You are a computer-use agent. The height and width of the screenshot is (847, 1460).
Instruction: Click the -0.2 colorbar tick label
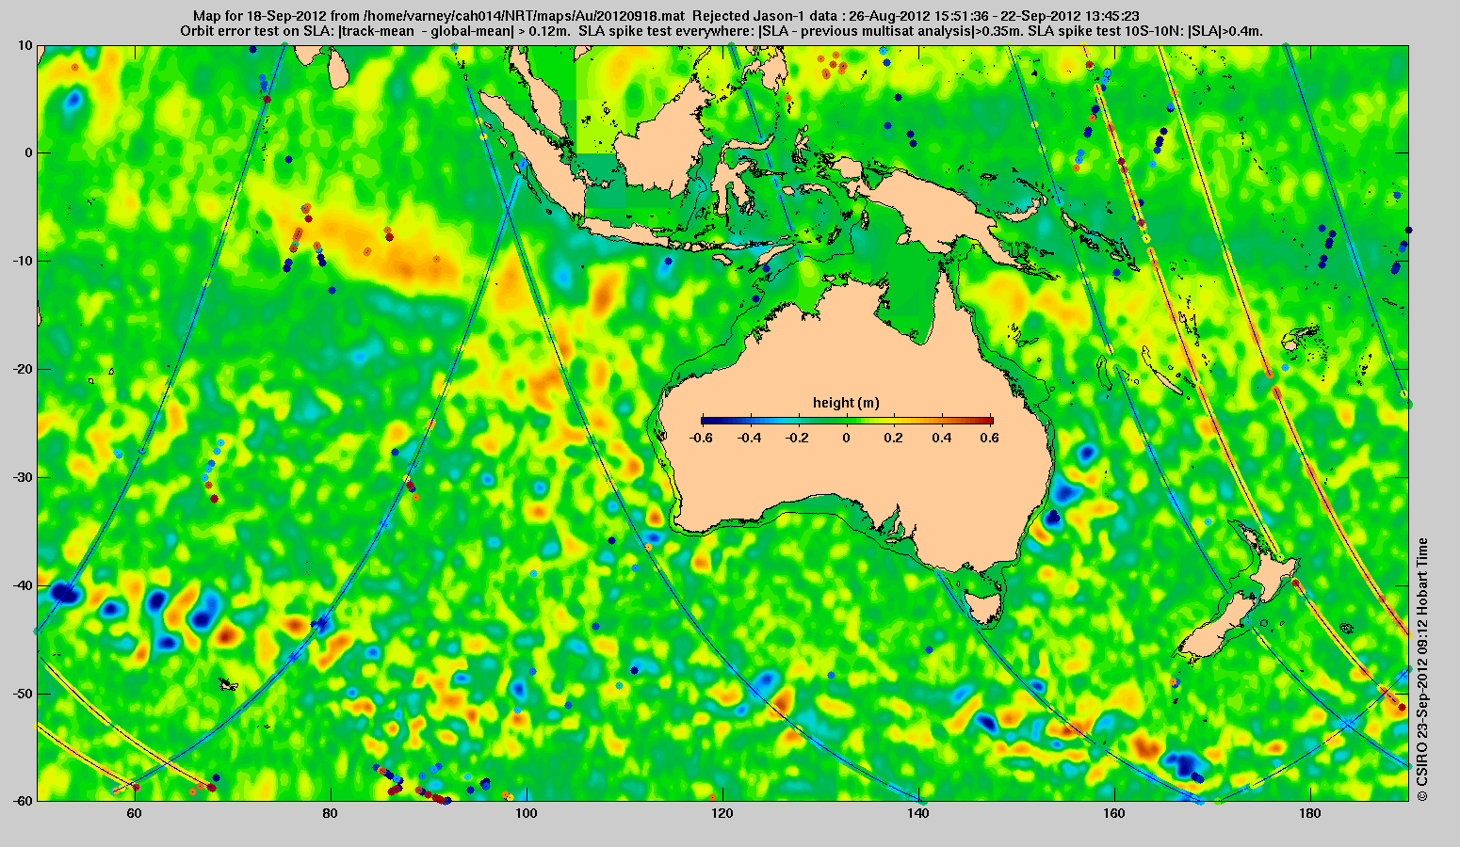(798, 438)
